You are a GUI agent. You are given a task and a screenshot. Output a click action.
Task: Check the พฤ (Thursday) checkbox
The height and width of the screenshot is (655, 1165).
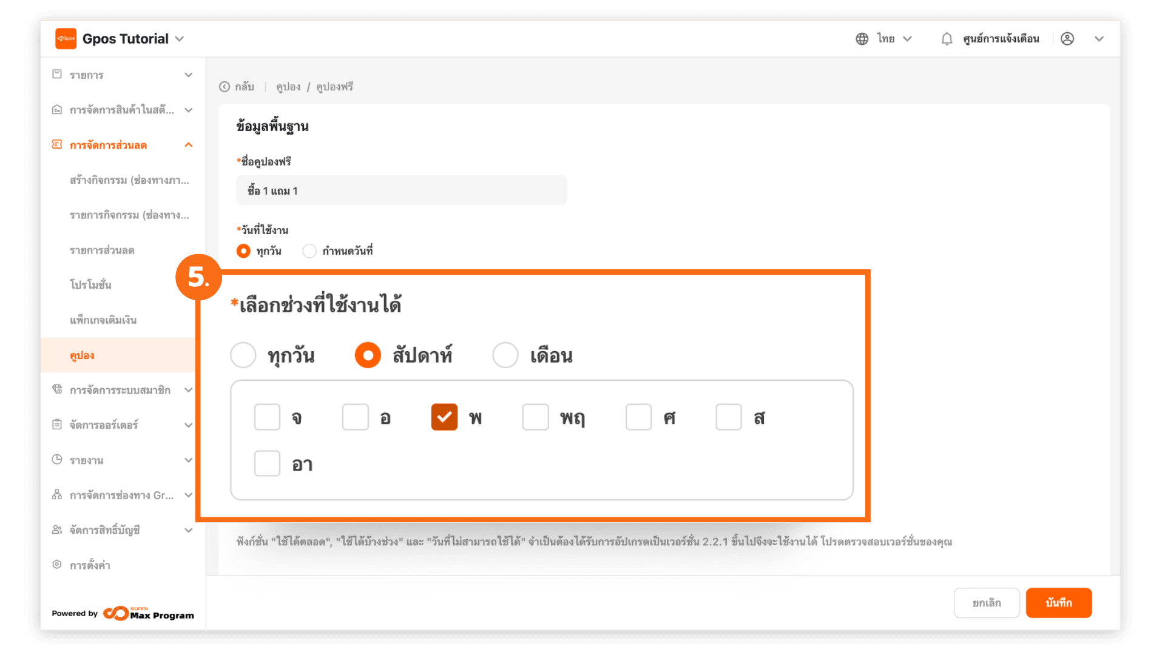535,417
